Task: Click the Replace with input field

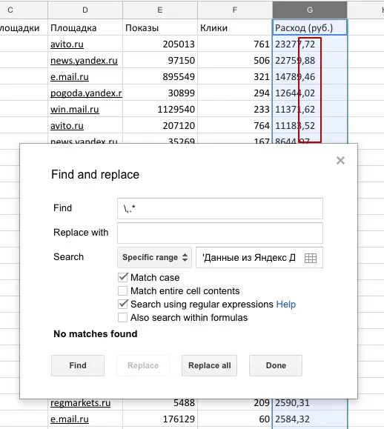Action: click(x=220, y=233)
